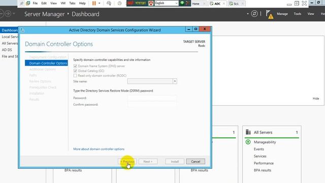Screen dimensions: 325x183
Task: Click the Cancel button in wizard
Action: click(196, 162)
